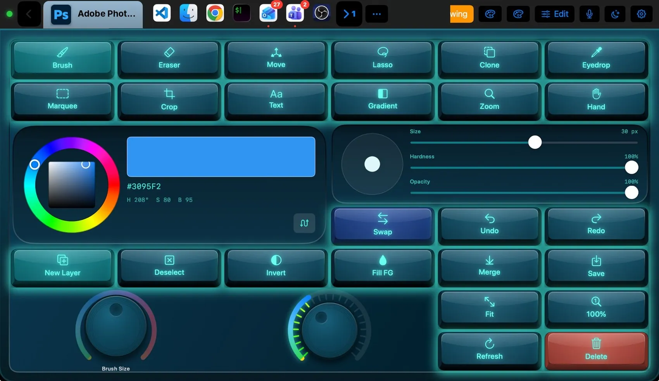Click the green-lit dial knob
The width and height of the screenshot is (659, 381).
coord(329,331)
